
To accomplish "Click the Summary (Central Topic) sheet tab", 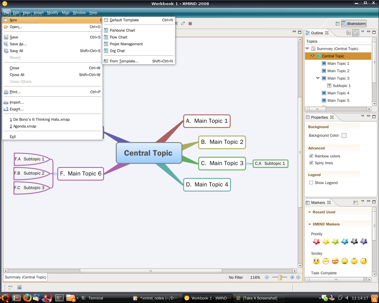I will [x=25, y=277].
